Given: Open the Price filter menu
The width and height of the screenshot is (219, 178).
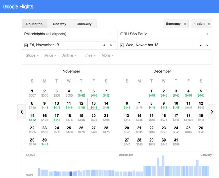Looking at the screenshot, I should click(x=50, y=55).
